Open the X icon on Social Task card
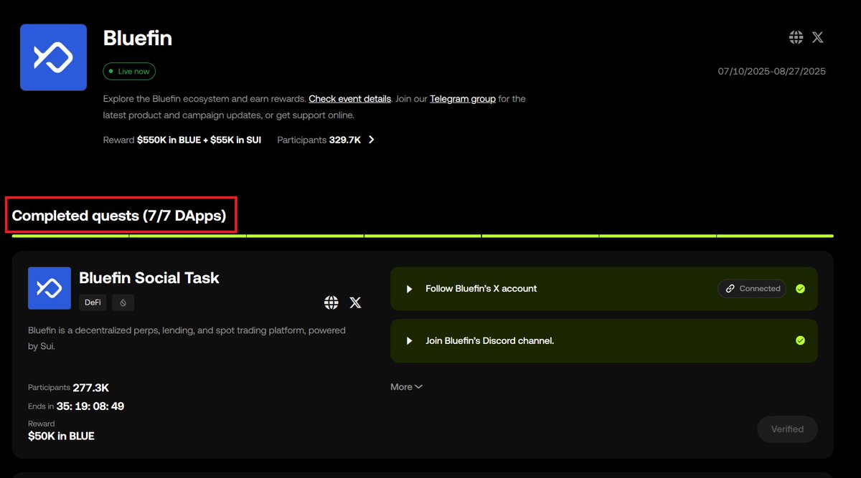This screenshot has height=478, width=861. pos(355,302)
